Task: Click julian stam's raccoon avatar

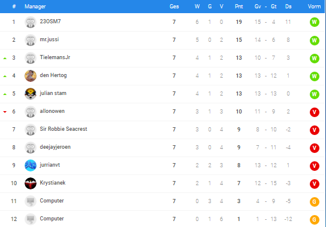Action: (31, 94)
